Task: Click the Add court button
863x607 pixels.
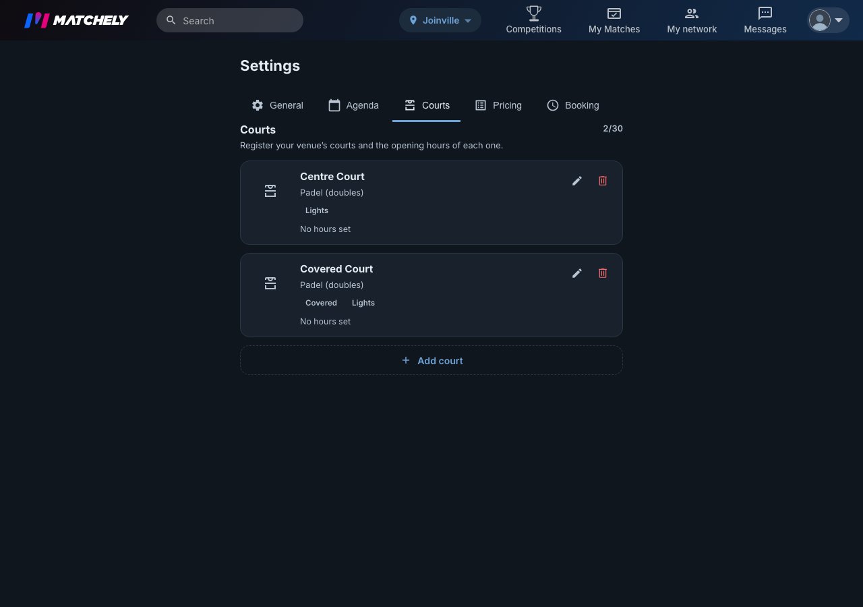Action: [x=431, y=360]
